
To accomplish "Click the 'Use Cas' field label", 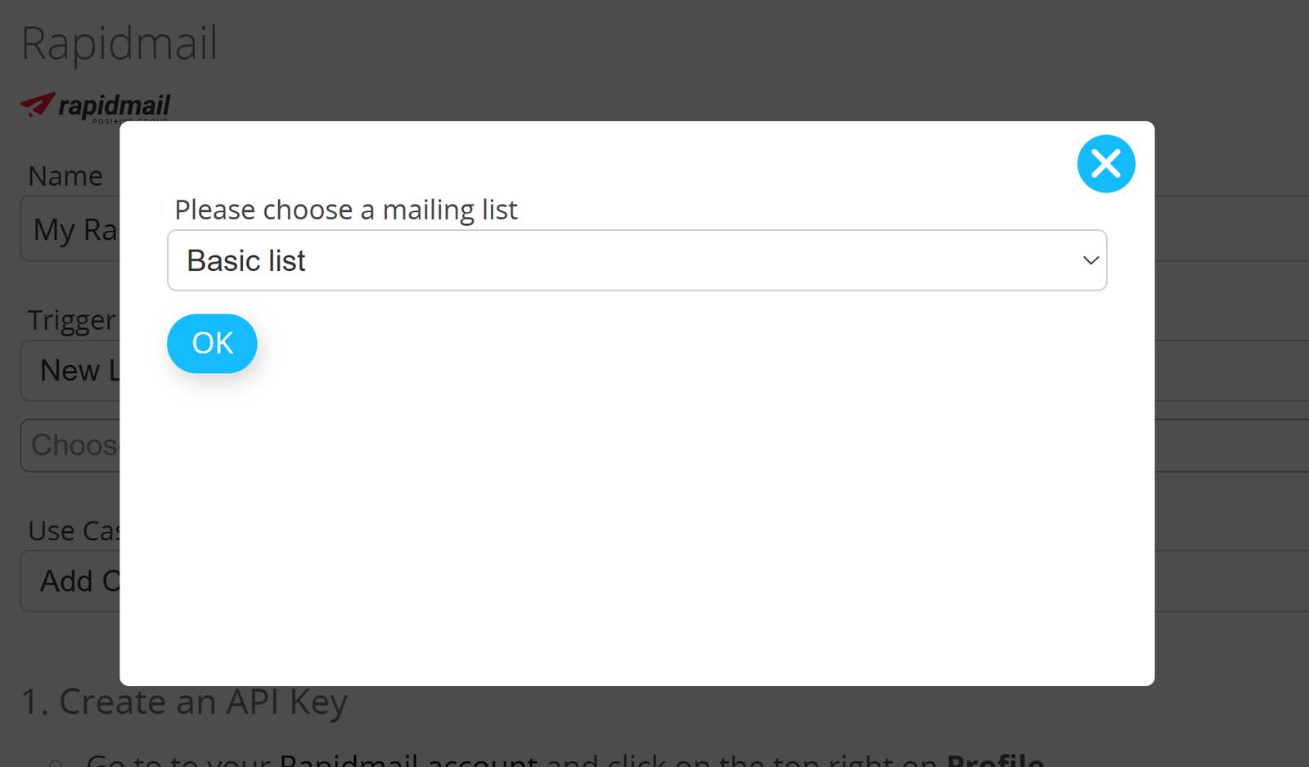I will tap(74, 531).
